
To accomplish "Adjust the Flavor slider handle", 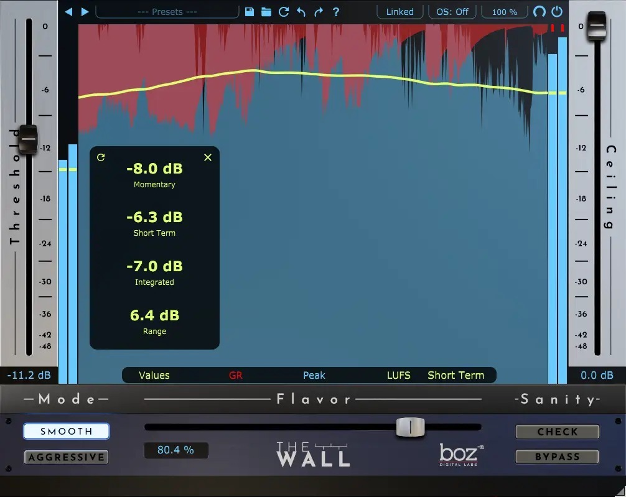I will tap(411, 427).
